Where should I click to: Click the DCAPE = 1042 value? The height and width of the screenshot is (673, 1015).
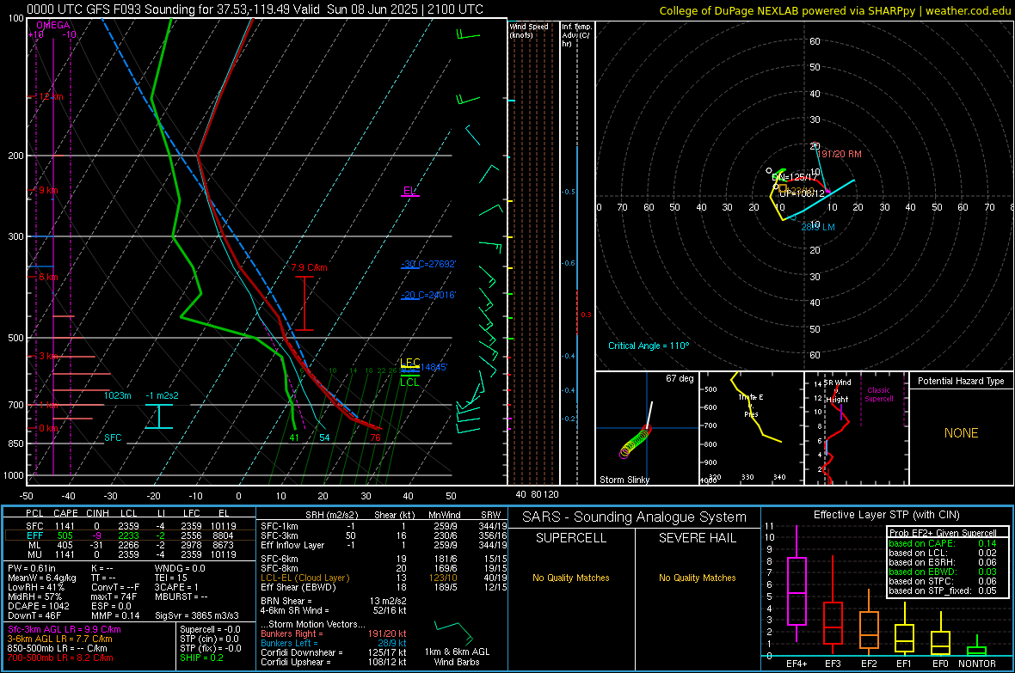pos(38,606)
